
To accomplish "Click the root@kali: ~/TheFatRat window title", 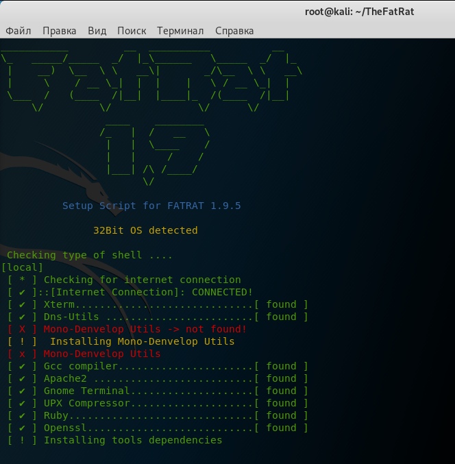I will click(x=359, y=11).
